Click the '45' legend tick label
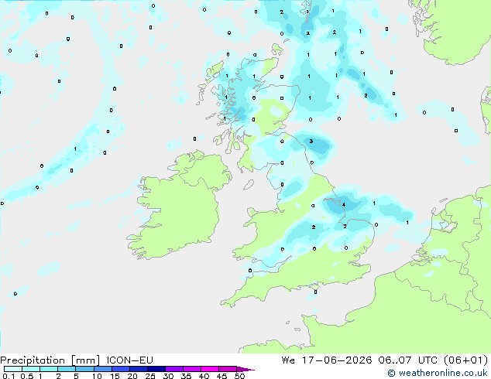 (221, 376)
